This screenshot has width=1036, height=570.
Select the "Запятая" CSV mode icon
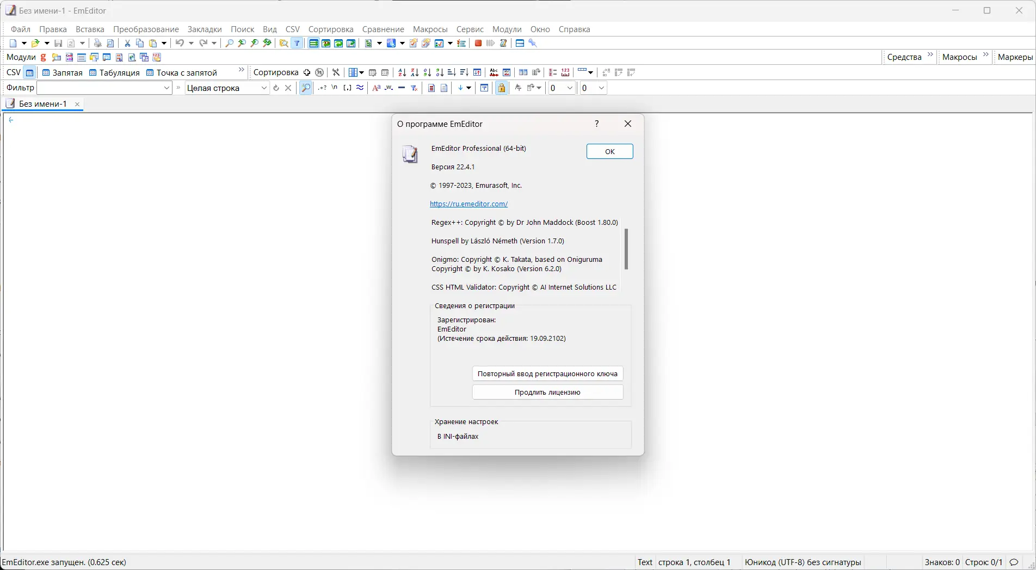(61, 72)
